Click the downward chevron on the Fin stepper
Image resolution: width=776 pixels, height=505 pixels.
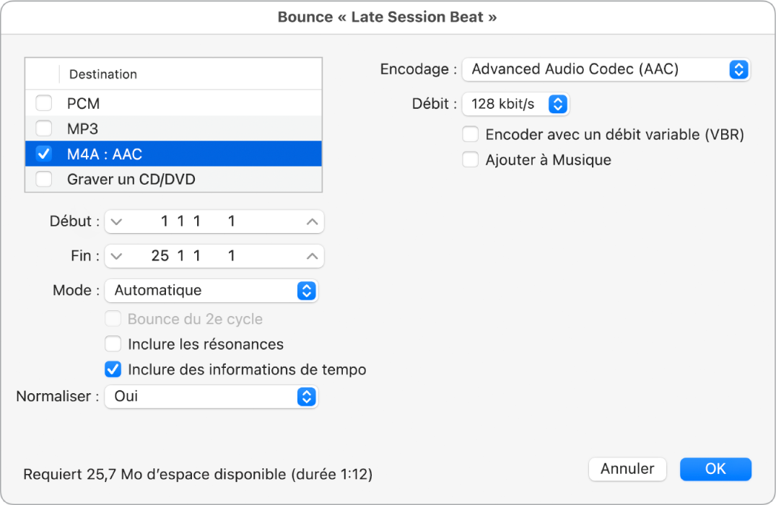[x=115, y=256]
